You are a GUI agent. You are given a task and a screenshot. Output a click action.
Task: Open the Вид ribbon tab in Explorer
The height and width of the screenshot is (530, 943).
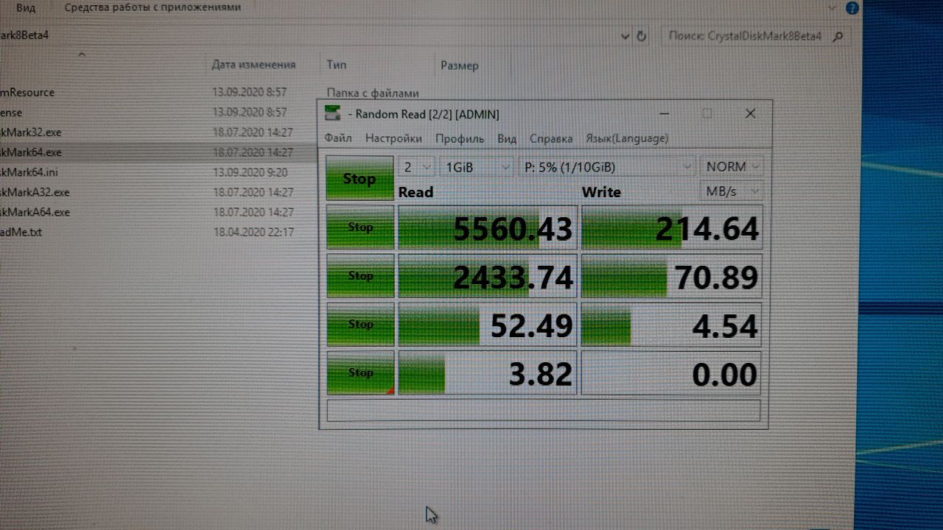26,7
